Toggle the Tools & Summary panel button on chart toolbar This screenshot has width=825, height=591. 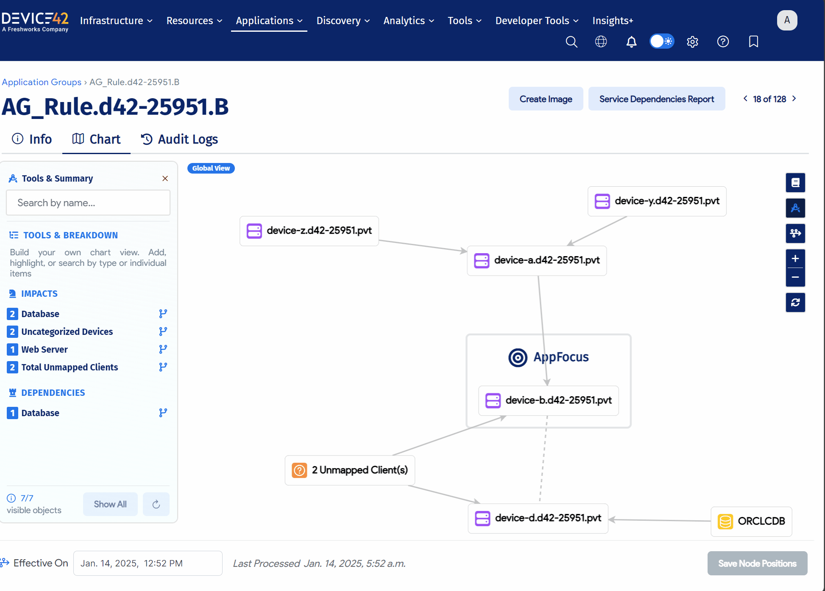tap(795, 208)
